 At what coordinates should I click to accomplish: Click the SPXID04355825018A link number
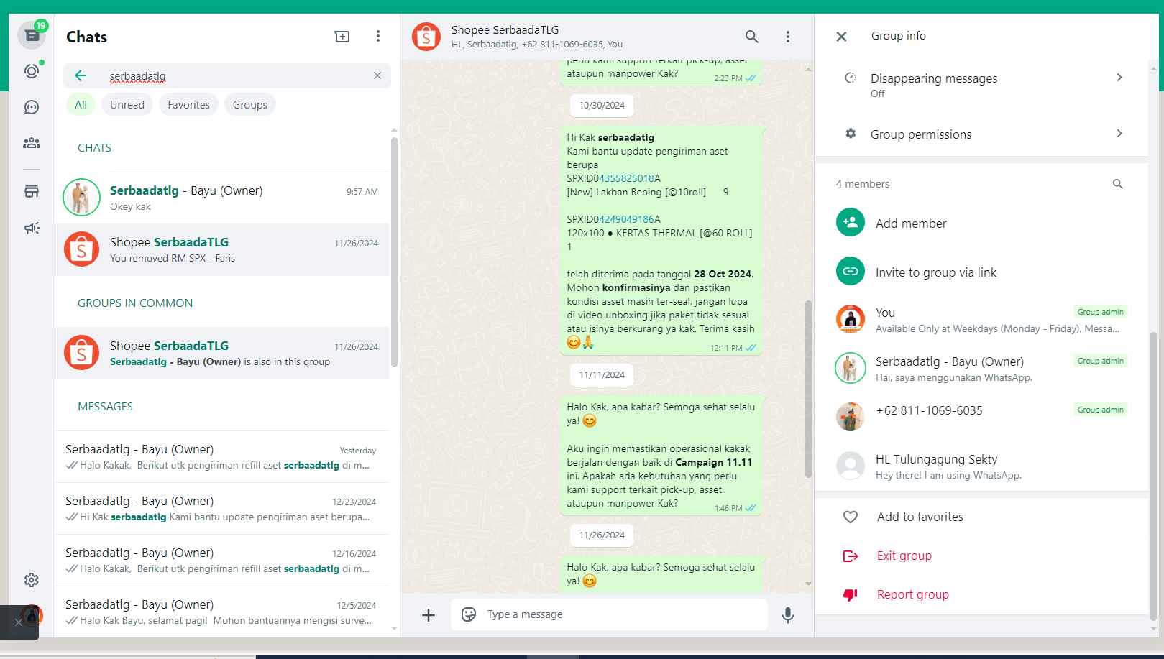pyautogui.click(x=626, y=178)
